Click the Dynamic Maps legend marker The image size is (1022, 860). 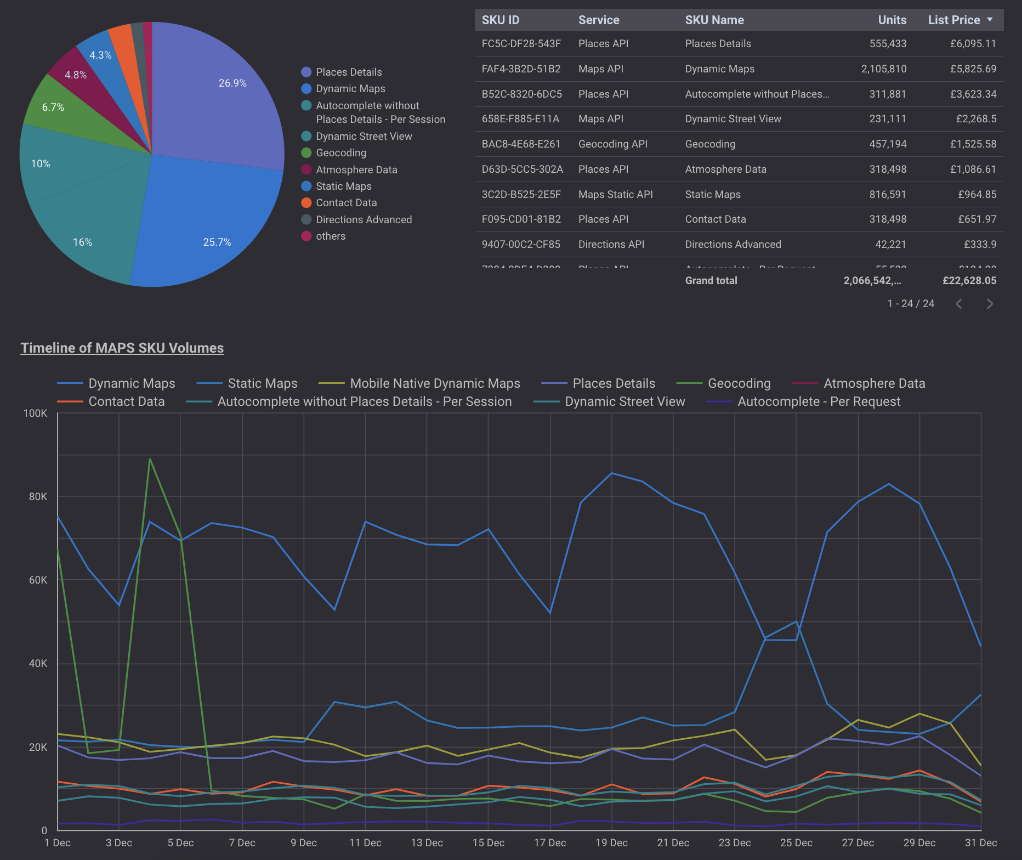306,88
